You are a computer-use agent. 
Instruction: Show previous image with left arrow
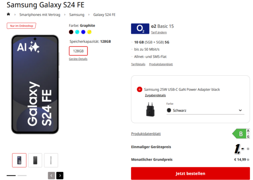pyautogui.click(x=51, y=175)
